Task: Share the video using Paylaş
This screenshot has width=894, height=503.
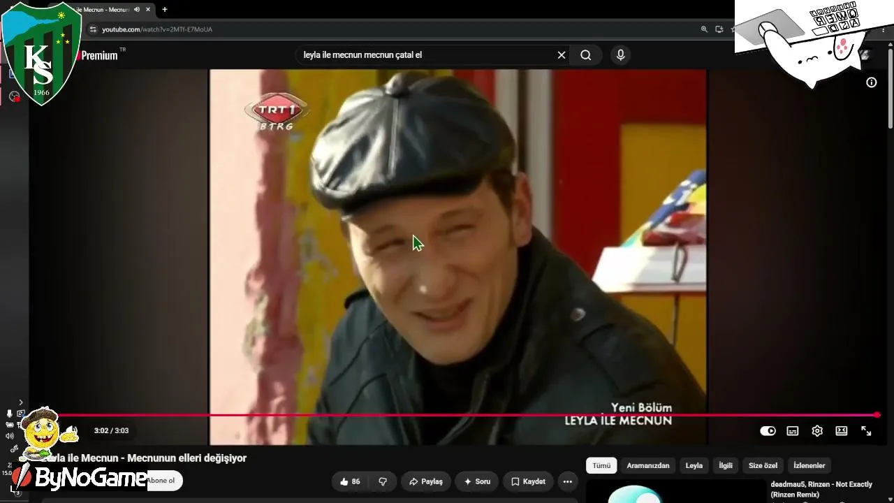Action: [x=426, y=481]
